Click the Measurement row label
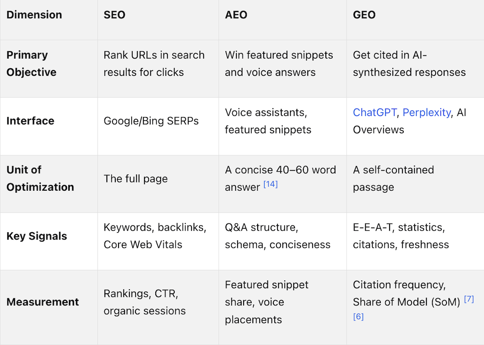The width and height of the screenshot is (484, 345). 43,302
